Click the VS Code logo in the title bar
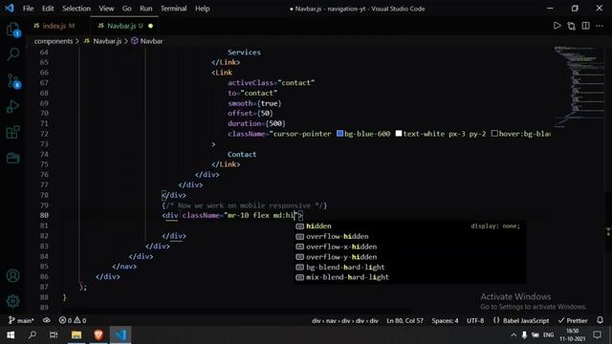Viewport: 612px width, 344px height. coord(9,9)
